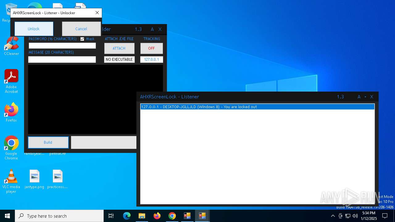Minimize the Listener window
This screenshot has width=395, height=222.
365,97
